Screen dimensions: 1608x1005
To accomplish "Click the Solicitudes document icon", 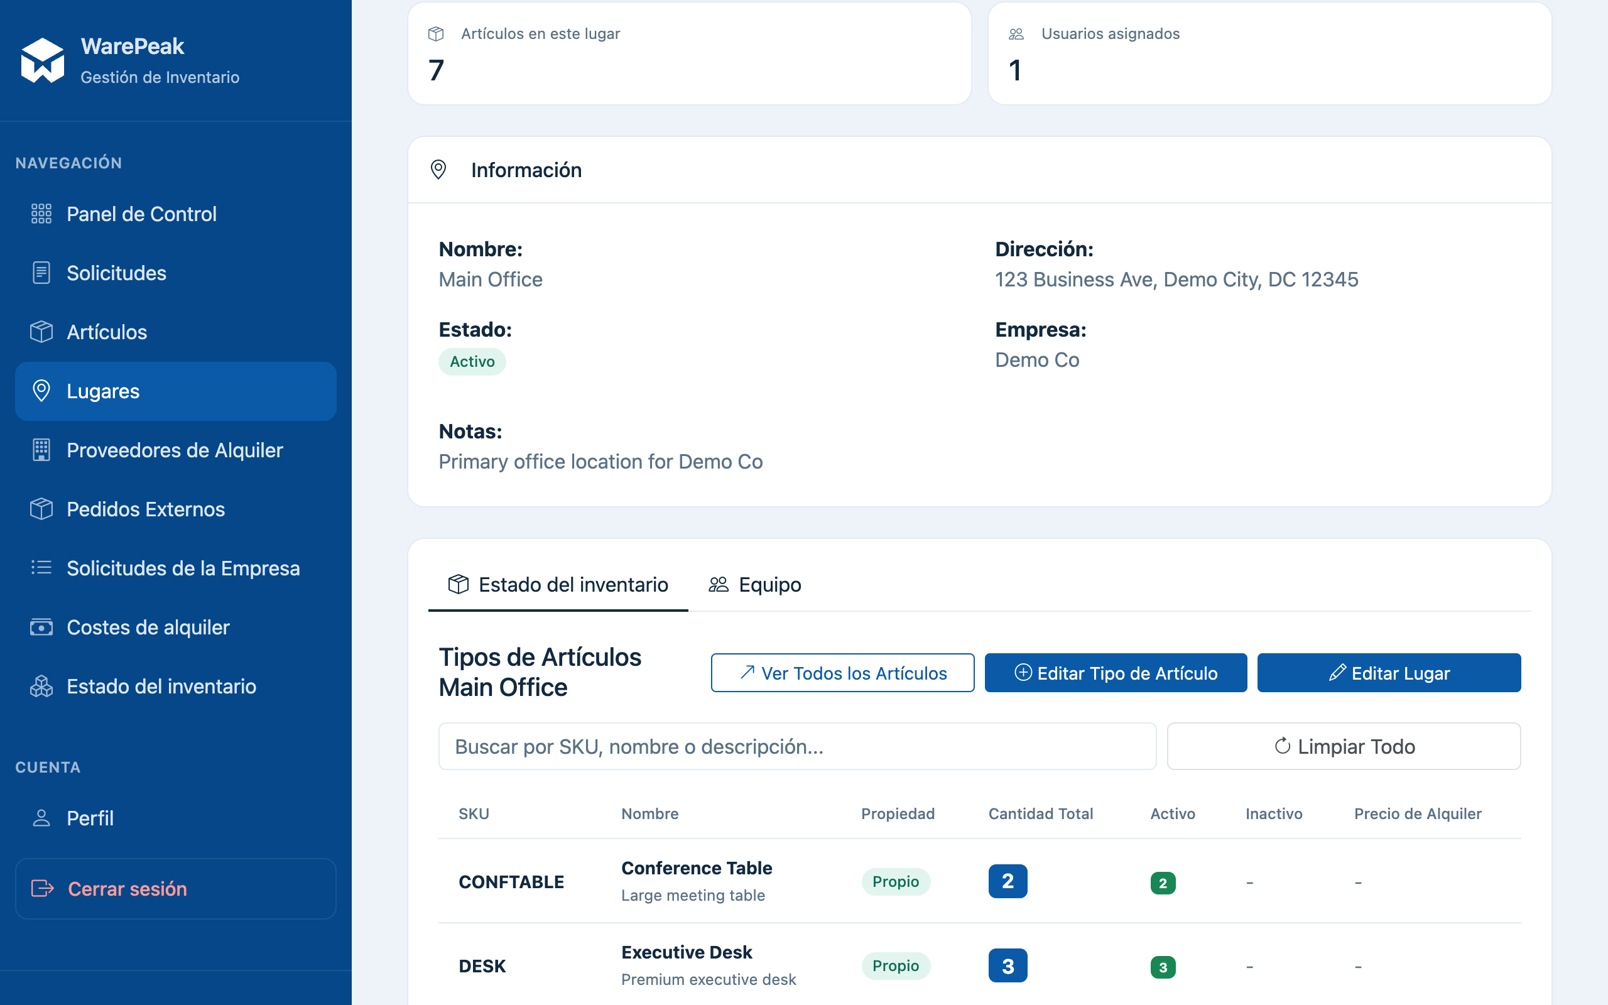I will coord(41,273).
